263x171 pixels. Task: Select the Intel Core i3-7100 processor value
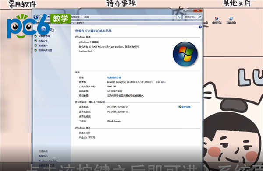136,82
